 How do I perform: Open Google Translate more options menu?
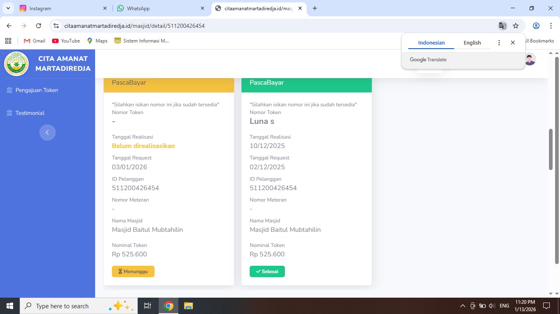tap(499, 43)
